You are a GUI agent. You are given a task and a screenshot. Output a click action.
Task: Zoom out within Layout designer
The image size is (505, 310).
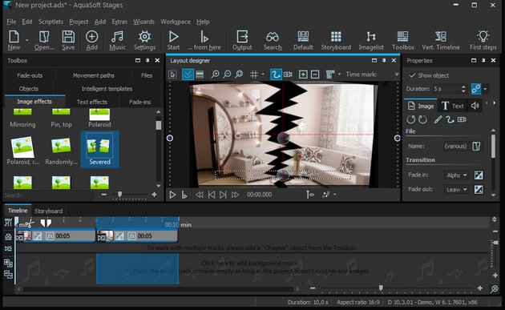pyautogui.click(x=227, y=74)
